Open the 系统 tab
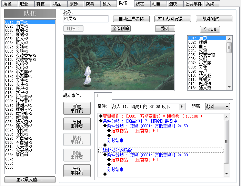Screen dimensions: 241x186 point(212,4)
